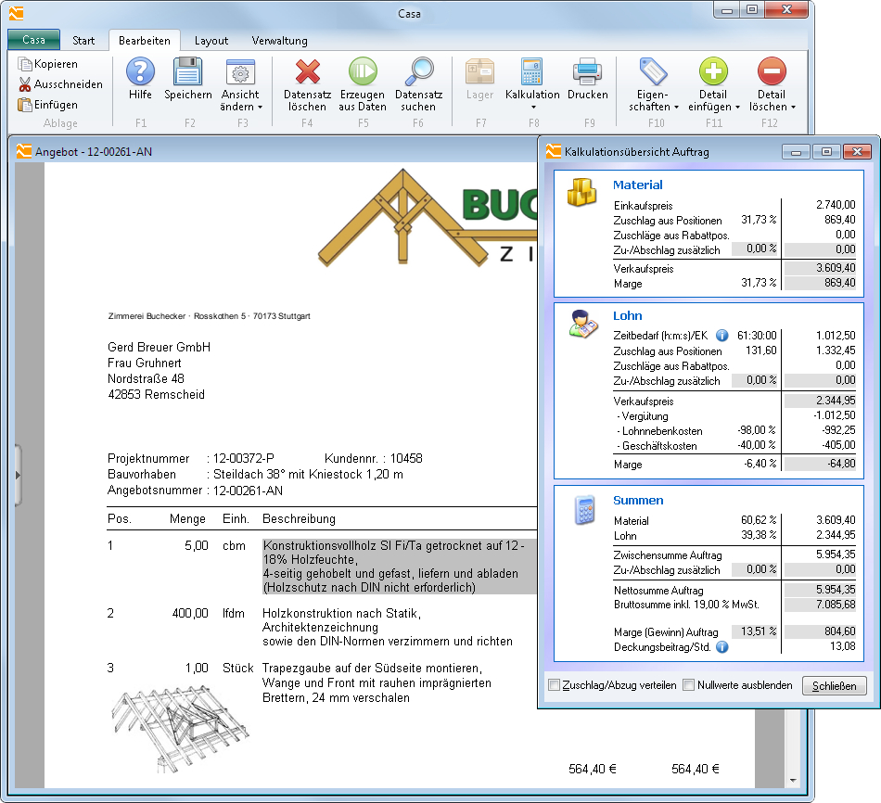Click Summen Zu-/Abschlag zusätzlich percent field
Image resolution: width=881 pixels, height=803 pixels.
[756, 570]
